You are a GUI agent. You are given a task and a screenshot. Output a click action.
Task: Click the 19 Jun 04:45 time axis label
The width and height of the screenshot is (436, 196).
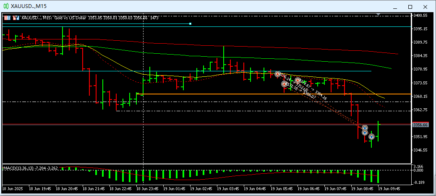255,189
